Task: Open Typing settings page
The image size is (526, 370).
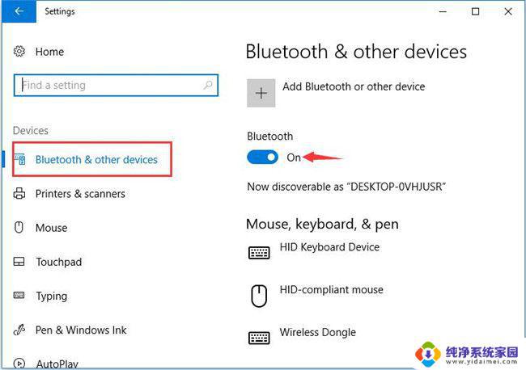Action: coord(51,296)
